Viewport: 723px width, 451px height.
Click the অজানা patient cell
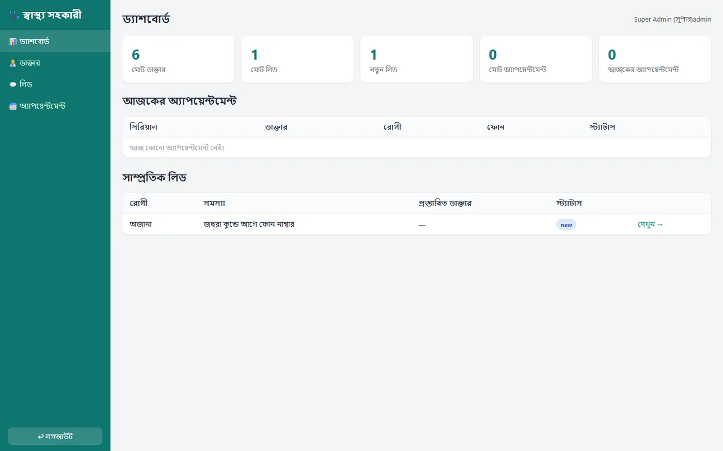pos(140,224)
